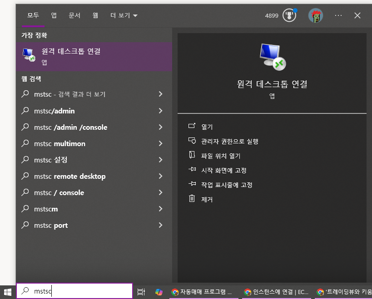Expand chevron for mstsc multimon

pyautogui.click(x=161, y=143)
